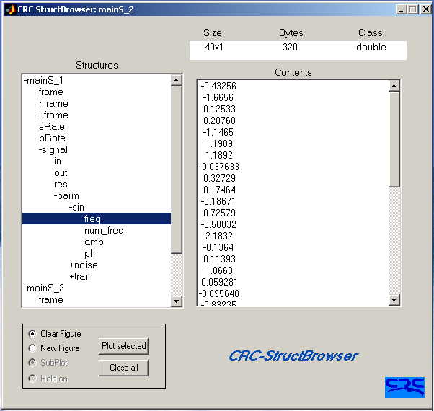The height and width of the screenshot is (411, 434).
Task: Click the CRC logo image
Action: (404, 387)
